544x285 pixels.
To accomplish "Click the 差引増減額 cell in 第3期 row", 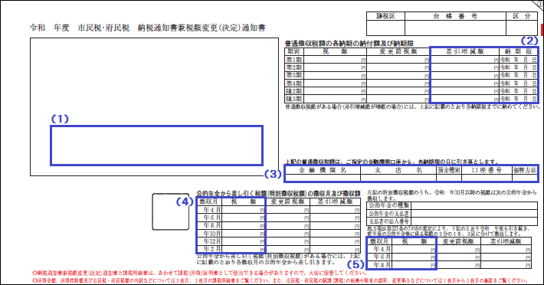I will pyautogui.click(x=464, y=75).
